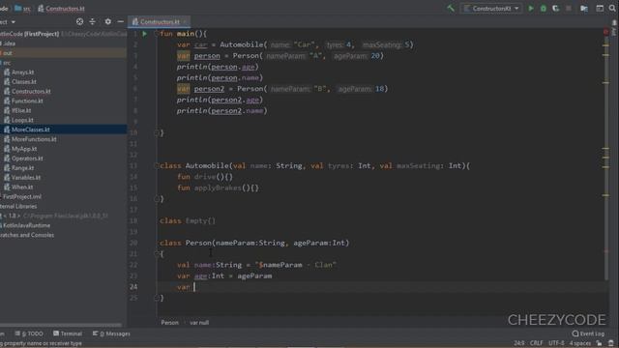This screenshot has width=619, height=348.
Task: Hide the Project panel with minus icon
Action: [120, 21]
